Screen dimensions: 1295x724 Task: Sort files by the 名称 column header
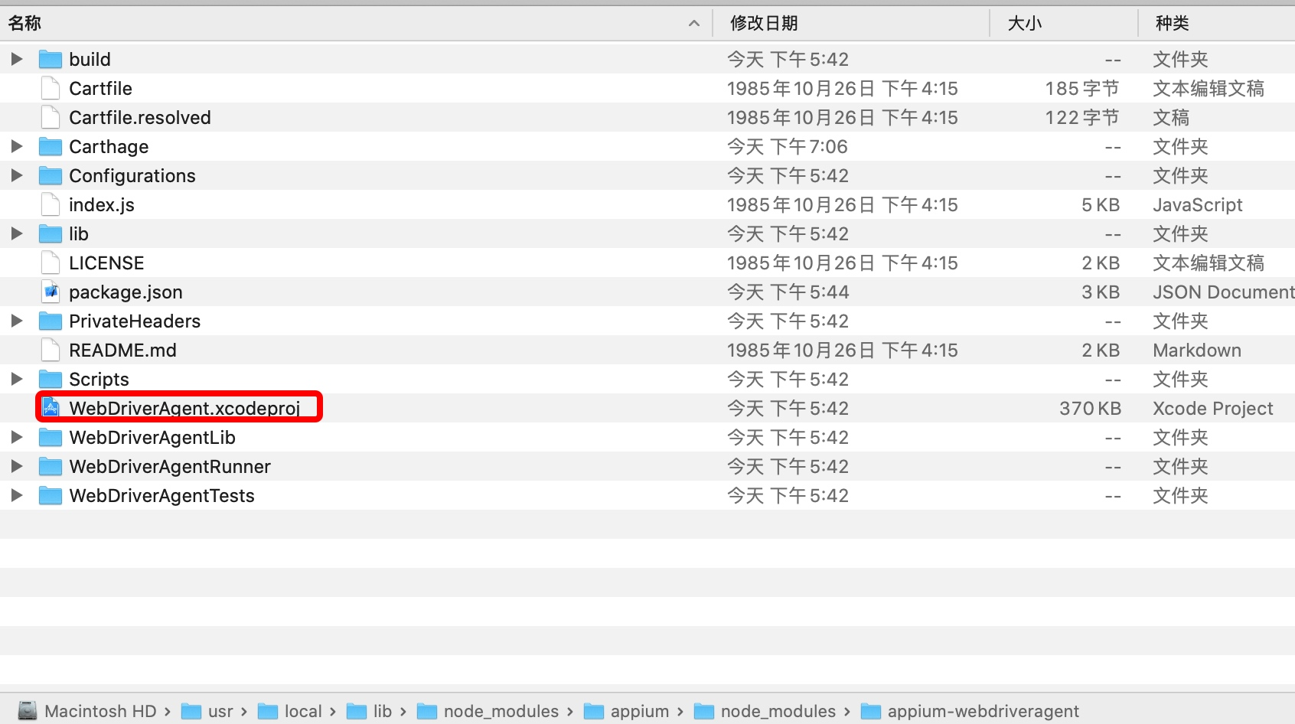click(24, 23)
